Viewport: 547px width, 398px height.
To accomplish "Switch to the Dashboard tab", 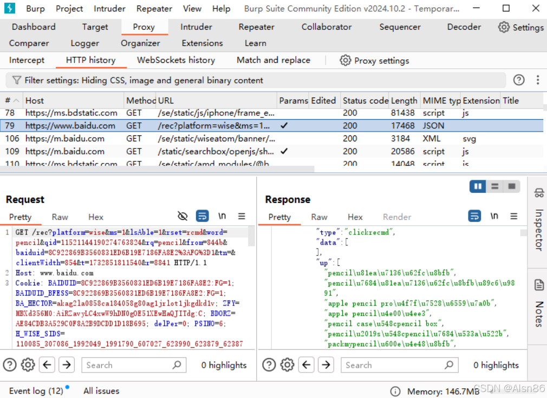I will click(34, 27).
